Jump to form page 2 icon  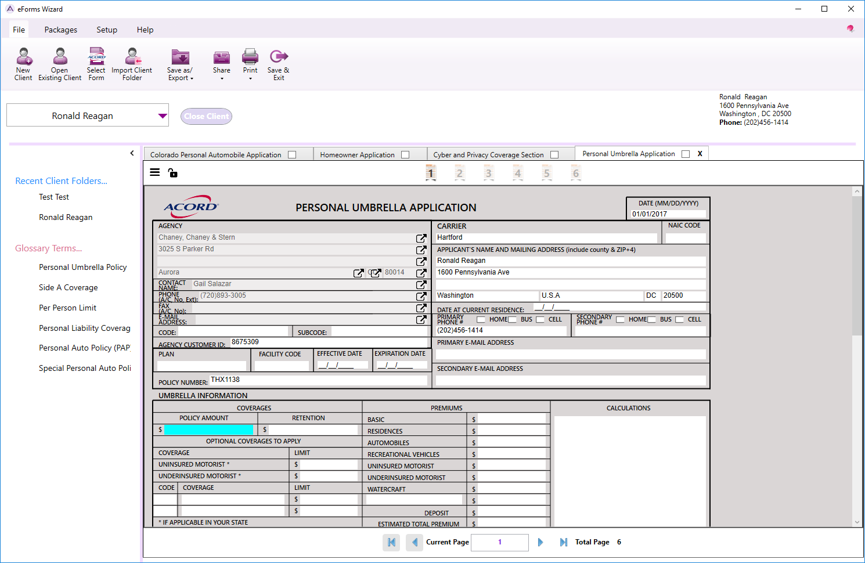click(460, 173)
